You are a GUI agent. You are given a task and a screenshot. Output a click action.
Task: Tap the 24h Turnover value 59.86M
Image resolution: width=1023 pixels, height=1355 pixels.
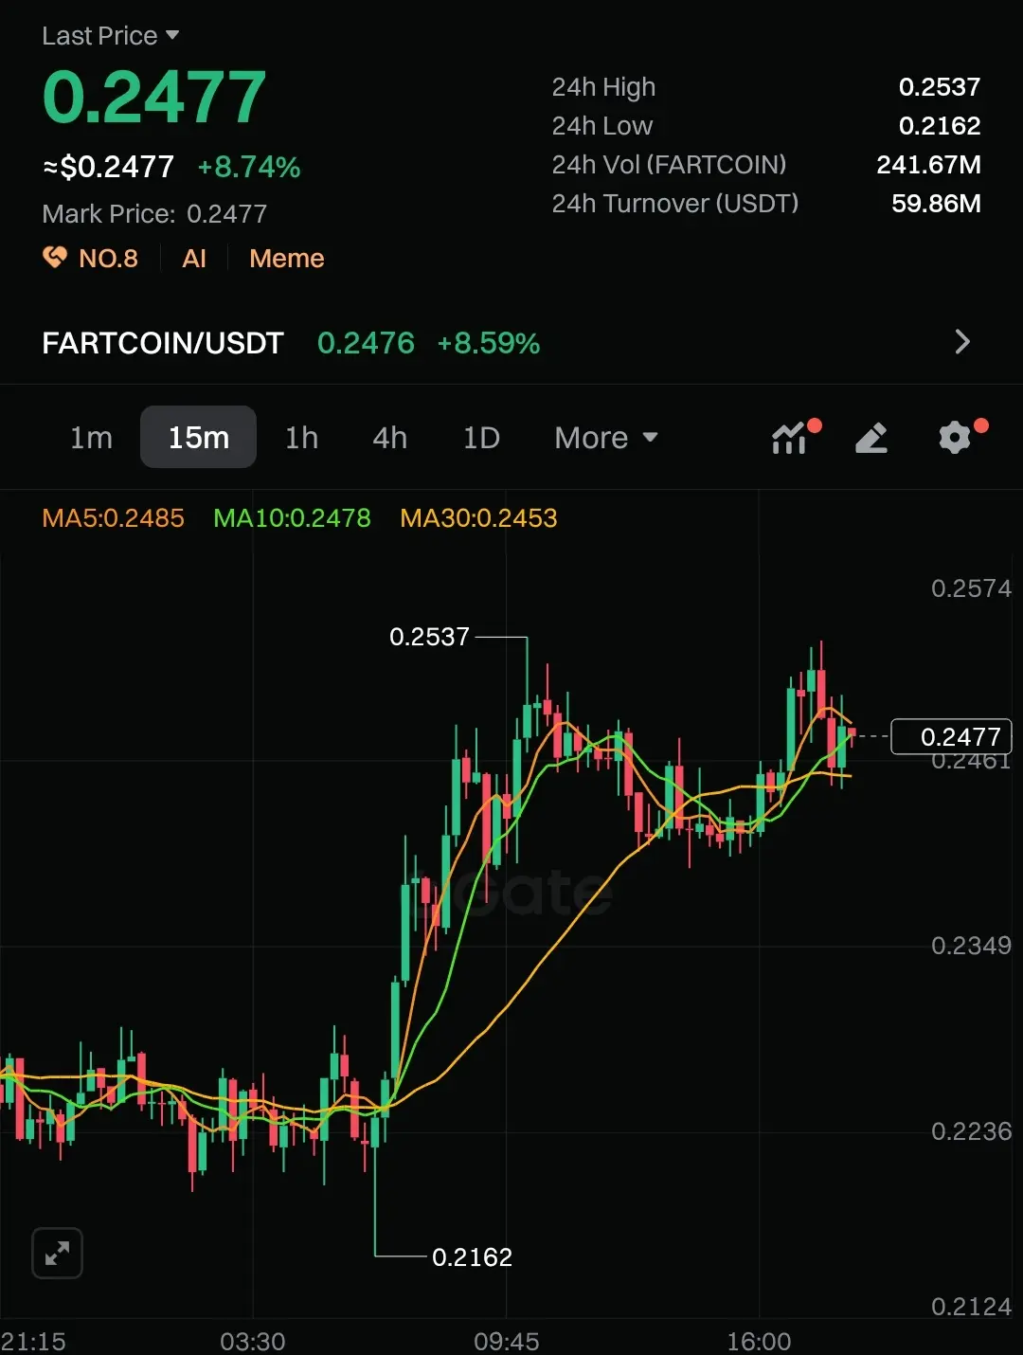936,204
